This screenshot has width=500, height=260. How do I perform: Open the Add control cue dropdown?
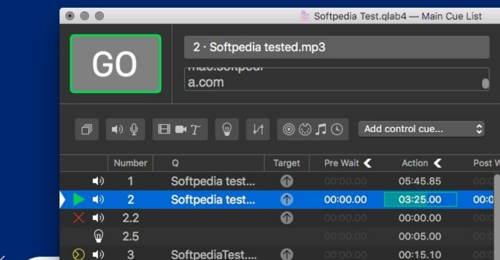click(421, 129)
